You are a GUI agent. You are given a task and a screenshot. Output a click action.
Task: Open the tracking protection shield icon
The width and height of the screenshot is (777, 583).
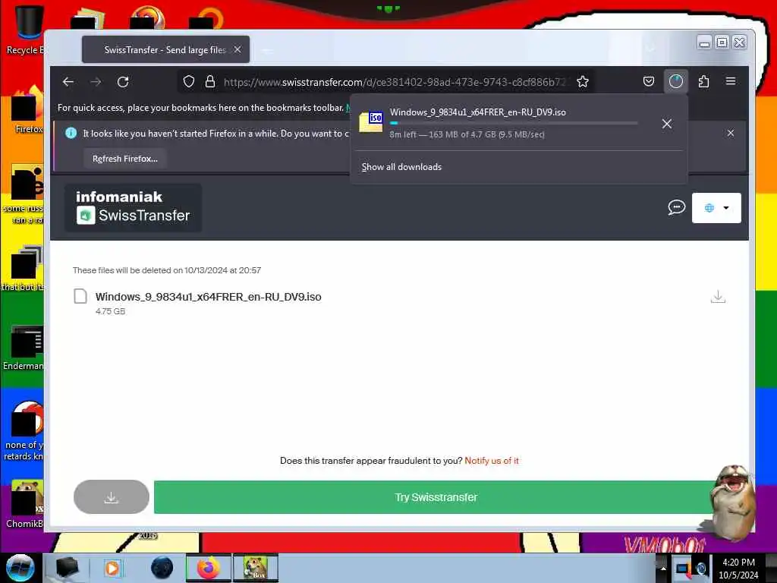189,82
